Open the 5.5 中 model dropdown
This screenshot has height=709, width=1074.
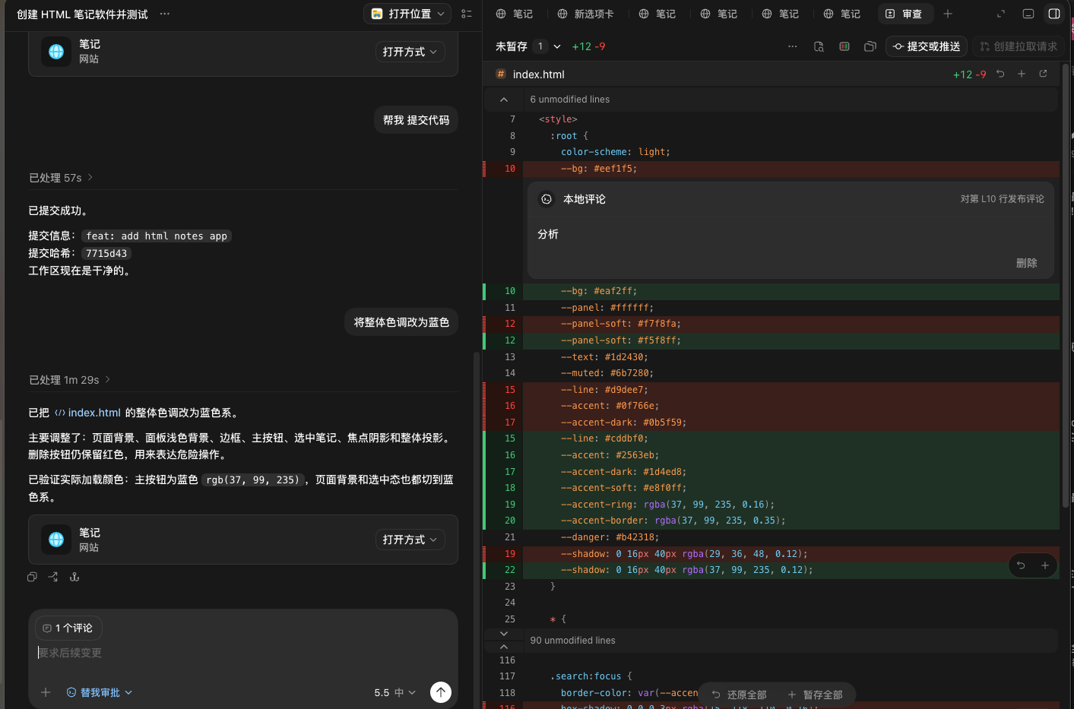coord(395,692)
